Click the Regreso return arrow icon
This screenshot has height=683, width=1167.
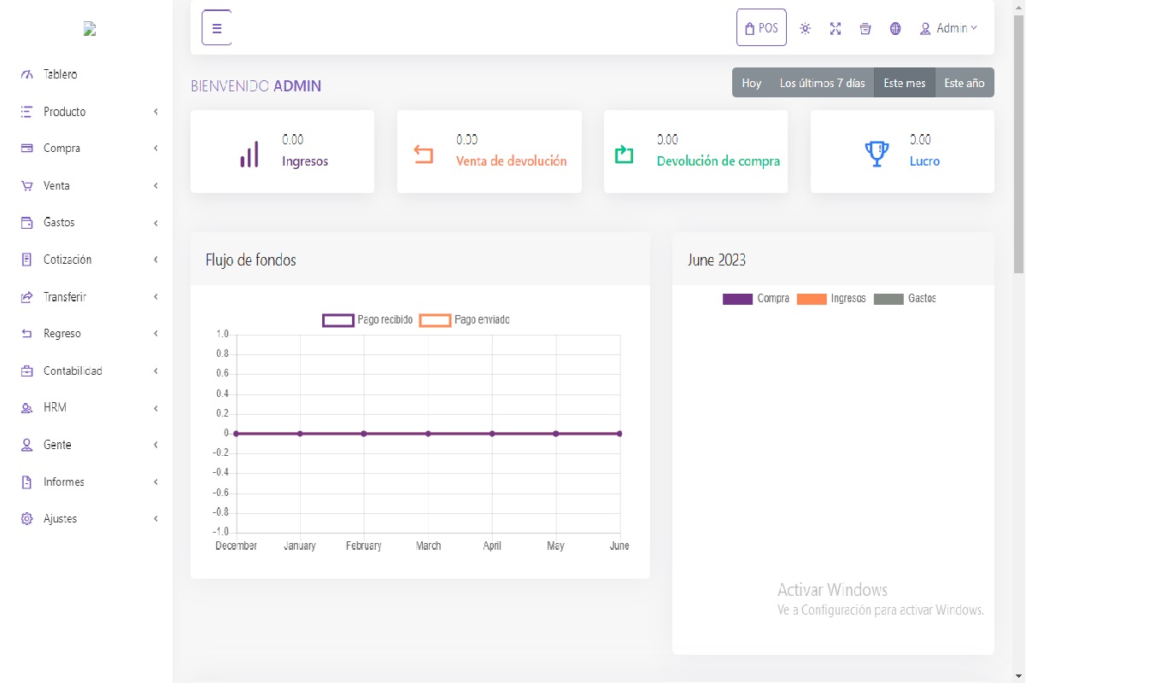(x=26, y=334)
